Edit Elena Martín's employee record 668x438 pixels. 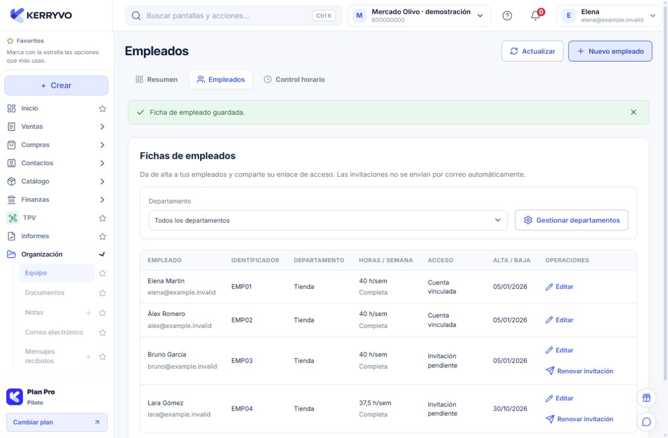click(559, 287)
